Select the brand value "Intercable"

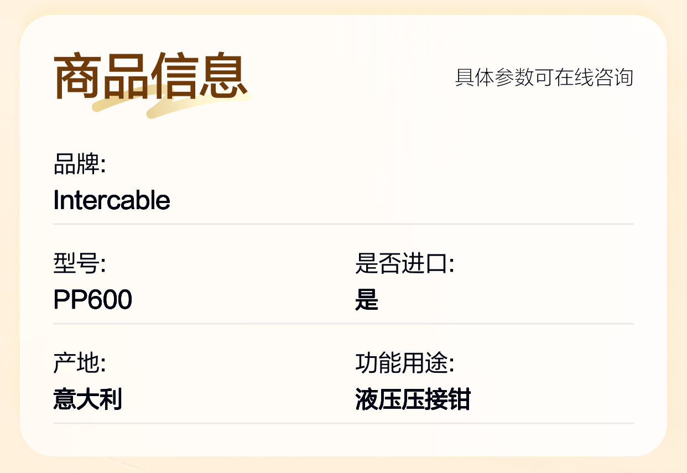(112, 200)
